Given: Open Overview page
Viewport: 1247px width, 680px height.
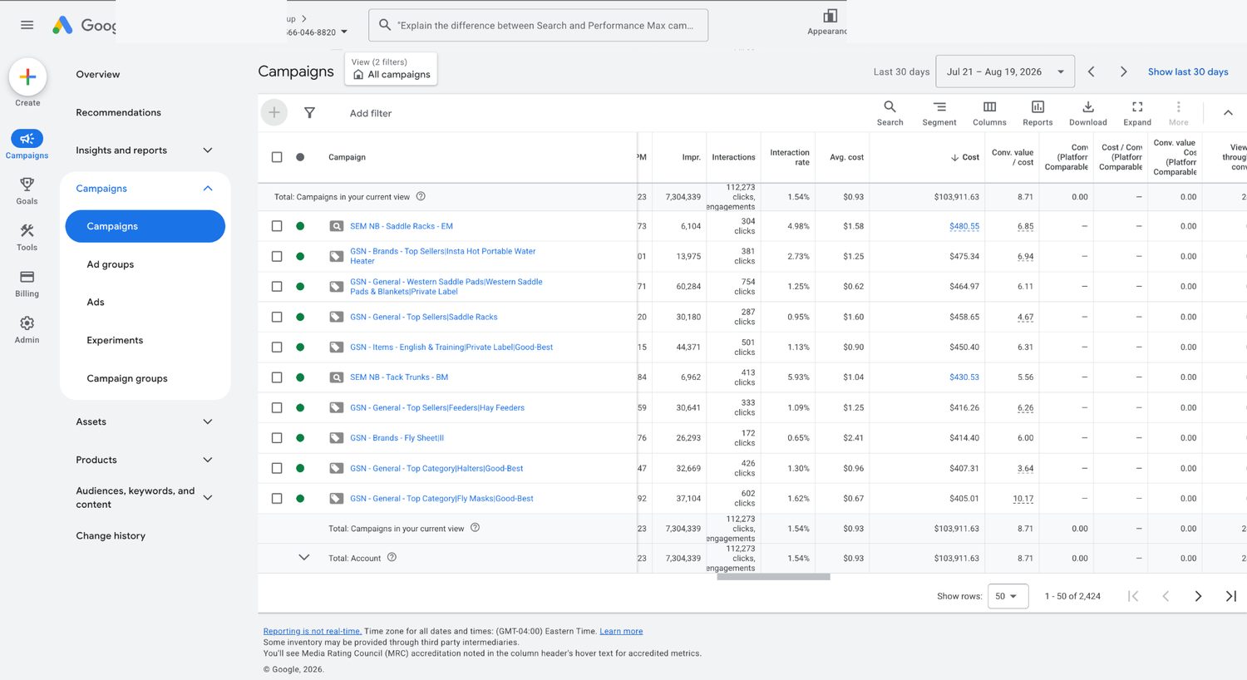Looking at the screenshot, I should pos(98,74).
